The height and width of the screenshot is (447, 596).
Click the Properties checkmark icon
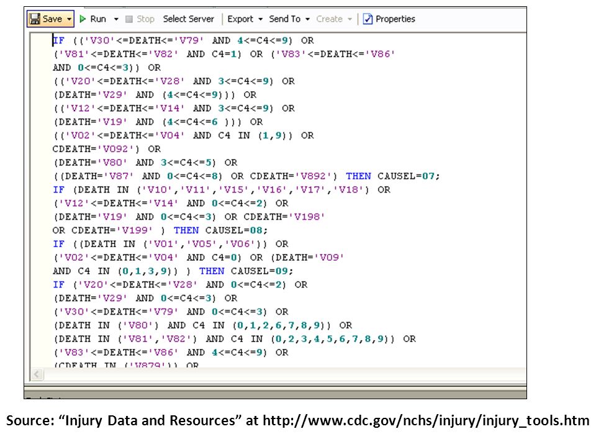368,19
